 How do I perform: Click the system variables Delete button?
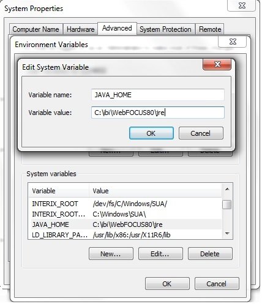point(210,254)
